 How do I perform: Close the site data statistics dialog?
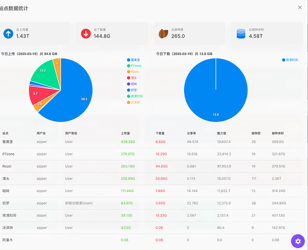pos(300,7)
